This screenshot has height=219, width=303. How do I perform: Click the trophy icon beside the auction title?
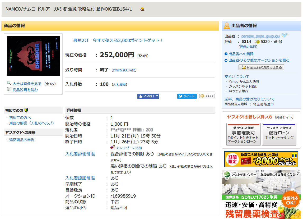point(142,9)
